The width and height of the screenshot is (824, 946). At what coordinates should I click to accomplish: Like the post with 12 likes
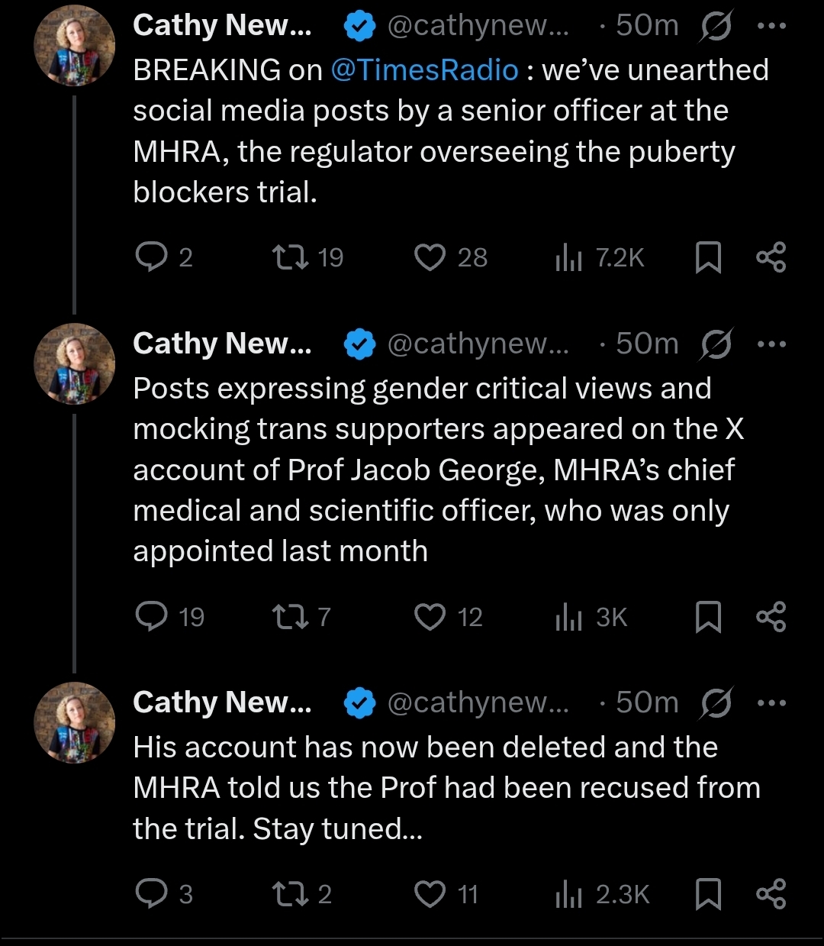click(x=430, y=616)
